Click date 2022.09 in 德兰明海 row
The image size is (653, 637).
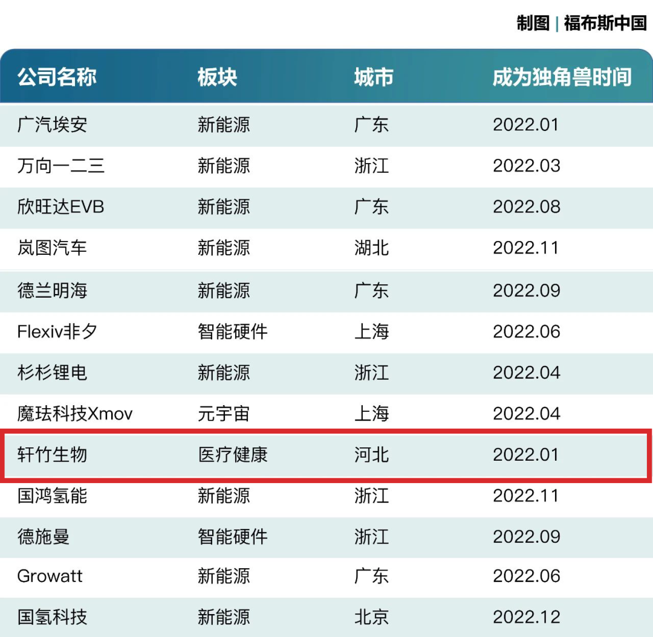(527, 290)
